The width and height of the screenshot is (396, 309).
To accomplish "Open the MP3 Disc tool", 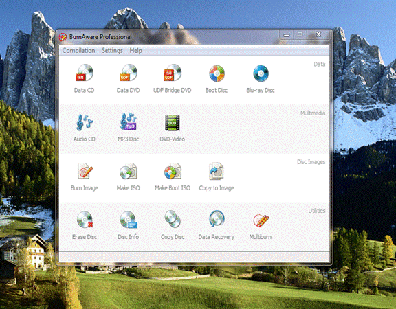I will [x=129, y=128].
